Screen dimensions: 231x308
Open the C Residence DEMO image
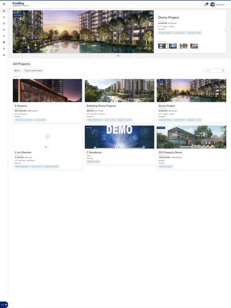coord(120,137)
